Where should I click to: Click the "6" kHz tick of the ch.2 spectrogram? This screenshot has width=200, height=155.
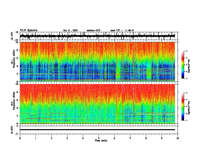[17, 100]
